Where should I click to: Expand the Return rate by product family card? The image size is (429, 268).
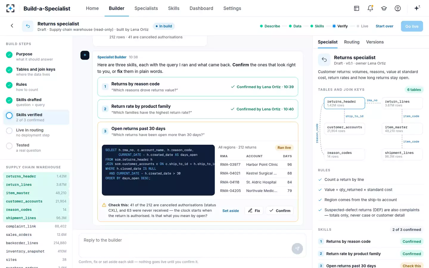tap(198, 109)
